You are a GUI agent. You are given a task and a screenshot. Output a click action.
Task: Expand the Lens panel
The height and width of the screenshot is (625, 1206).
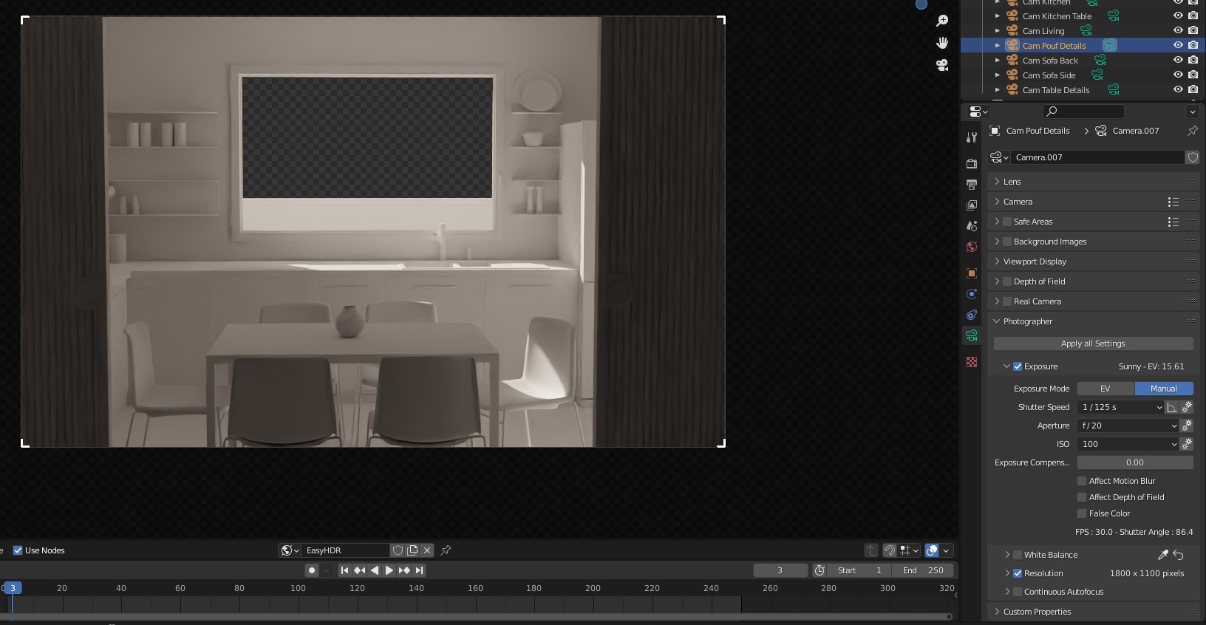click(x=1012, y=182)
